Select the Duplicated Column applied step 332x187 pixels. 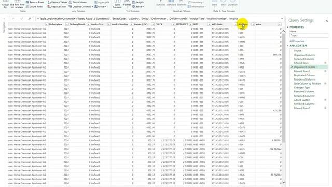(305, 75)
